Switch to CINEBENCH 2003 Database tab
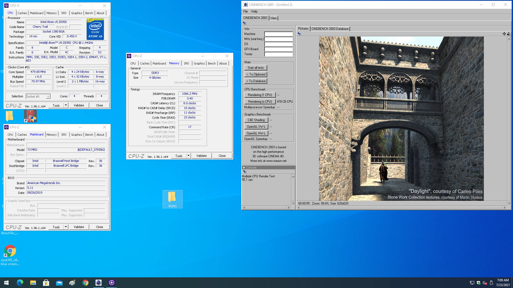The height and width of the screenshot is (288, 513). [330, 29]
